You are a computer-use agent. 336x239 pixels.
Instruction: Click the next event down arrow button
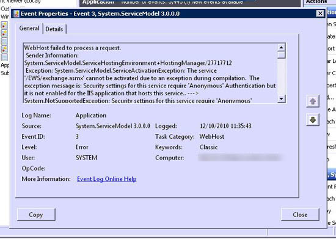(x=313, y=120)
